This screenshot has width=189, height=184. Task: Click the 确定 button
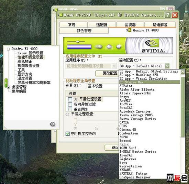112,147
